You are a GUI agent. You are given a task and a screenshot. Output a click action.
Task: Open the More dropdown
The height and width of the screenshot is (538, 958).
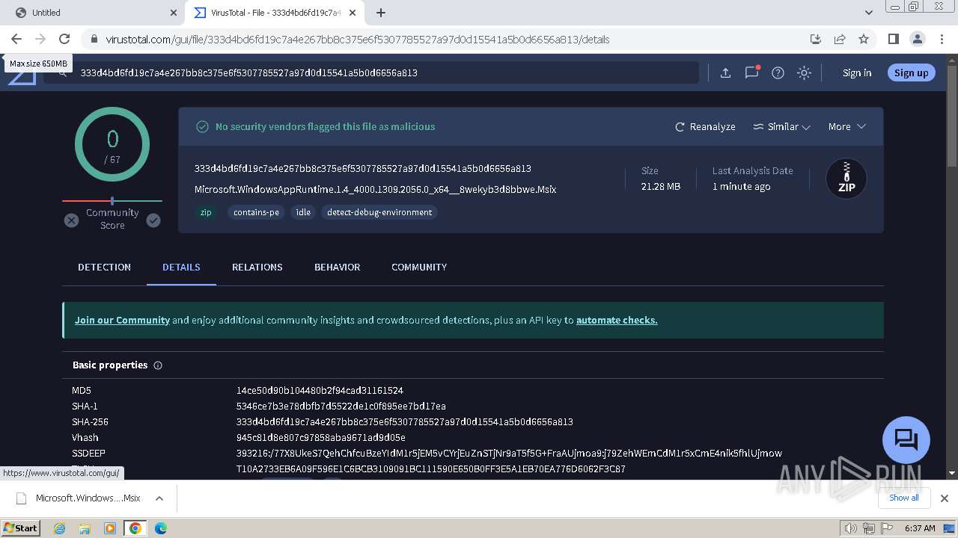pyautogui.click(x=846, y=127)
